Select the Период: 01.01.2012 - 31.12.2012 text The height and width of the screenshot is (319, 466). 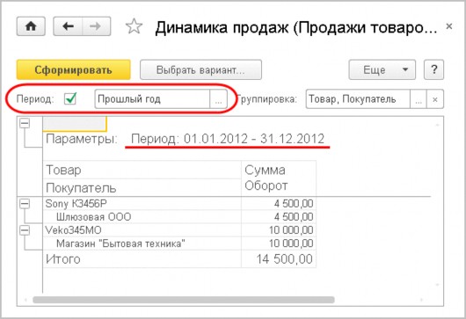pyautogui.click(x=228, y=139)
